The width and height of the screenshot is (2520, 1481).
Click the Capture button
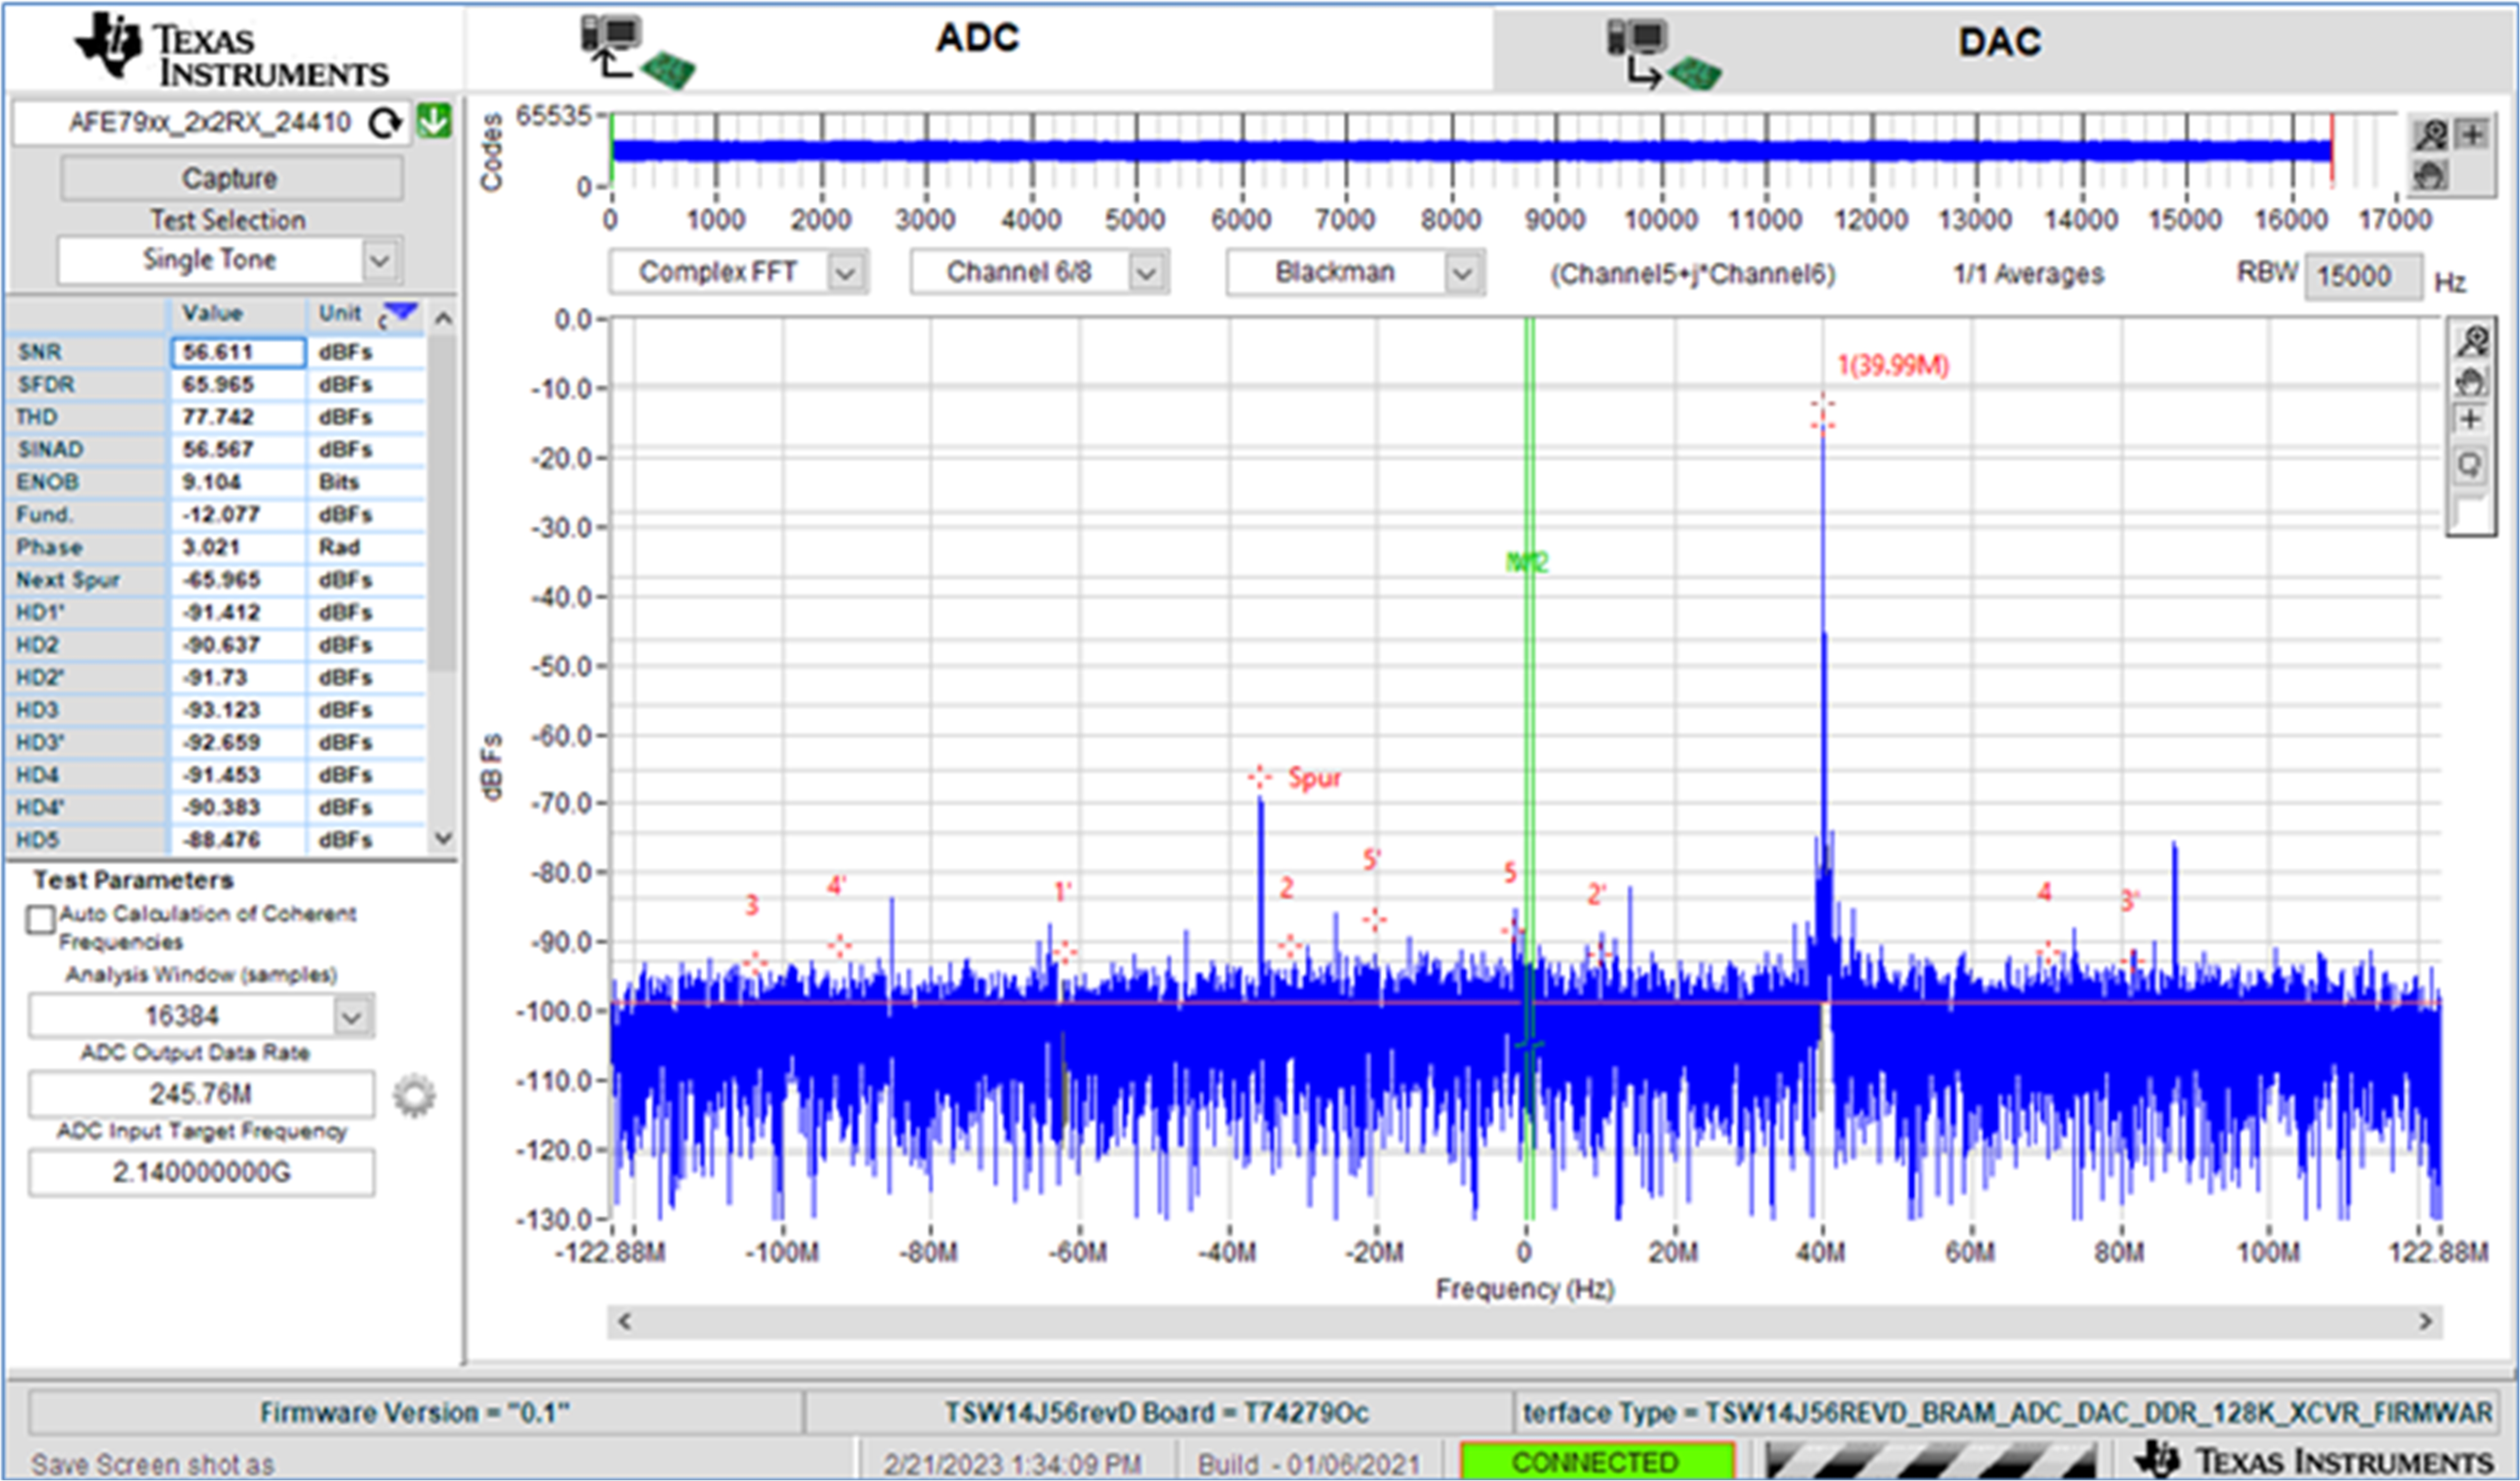click(231, 178)
